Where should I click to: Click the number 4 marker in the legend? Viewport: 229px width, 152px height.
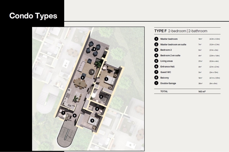coord(156,56)
